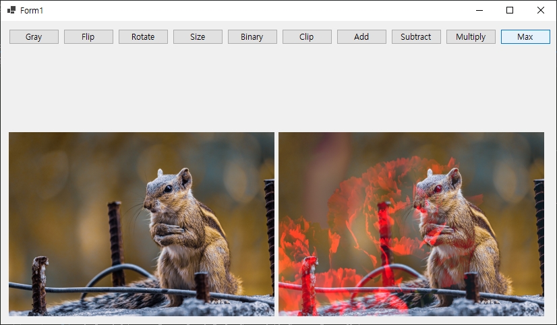Screen dimensions: 557x325
Task: Choose the Clip button
Action: (307, 37)
